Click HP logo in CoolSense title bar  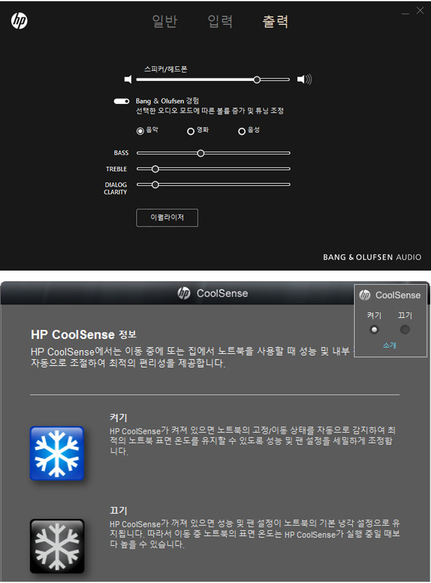pyautogui.click(x=184, y=293)
